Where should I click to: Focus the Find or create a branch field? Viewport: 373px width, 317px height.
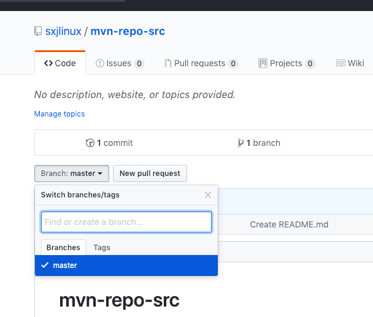tap(126, 222)
